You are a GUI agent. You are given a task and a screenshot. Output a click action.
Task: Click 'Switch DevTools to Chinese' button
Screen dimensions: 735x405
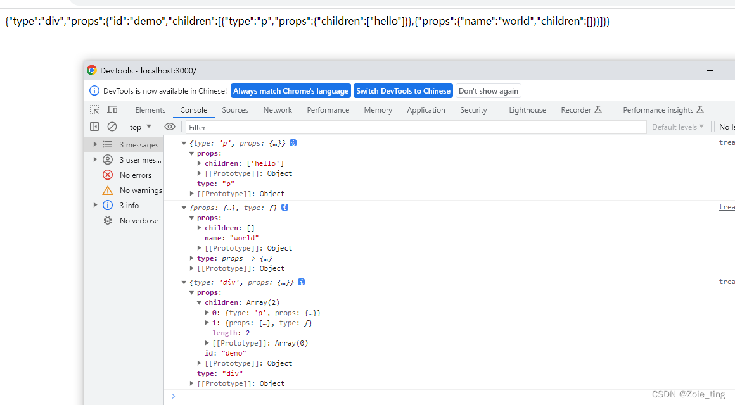[x=403, y=90]
